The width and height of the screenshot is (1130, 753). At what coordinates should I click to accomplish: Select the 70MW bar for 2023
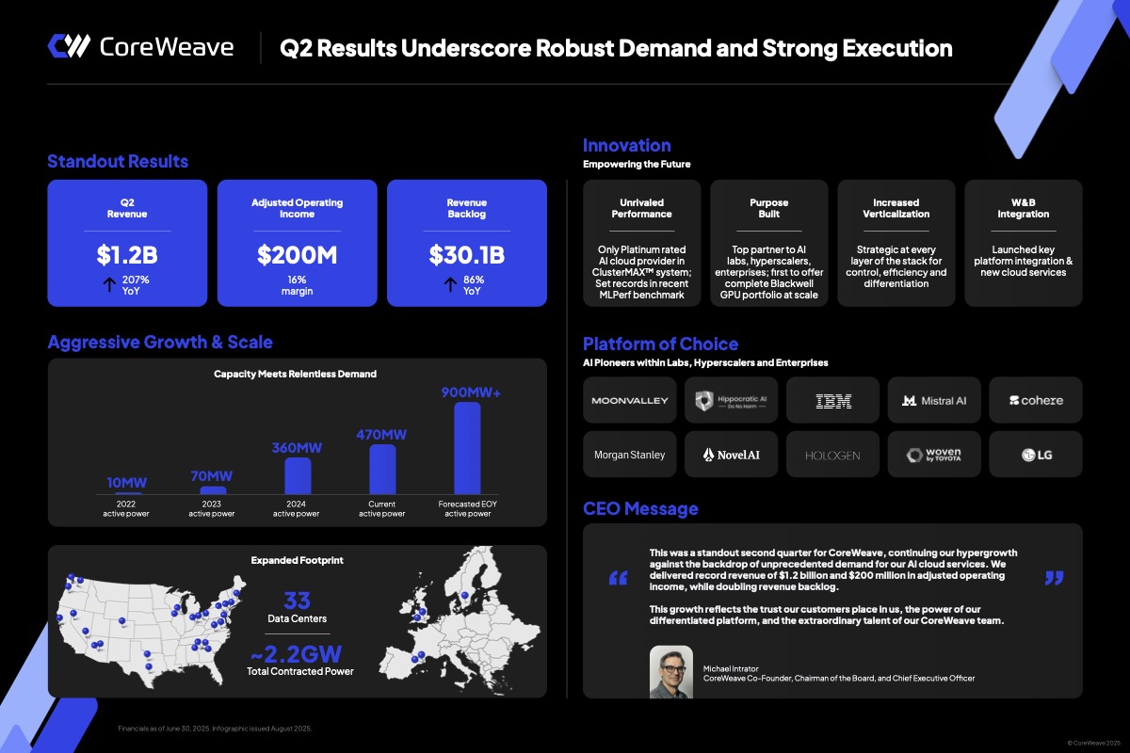pyautogui.click(x=214, y=490)
